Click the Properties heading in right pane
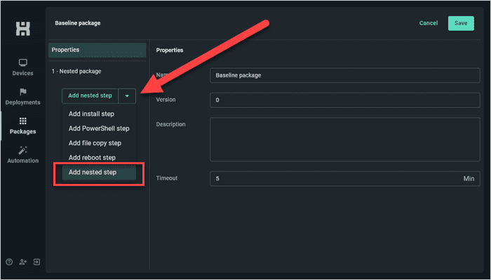 [x=170, y=50]
